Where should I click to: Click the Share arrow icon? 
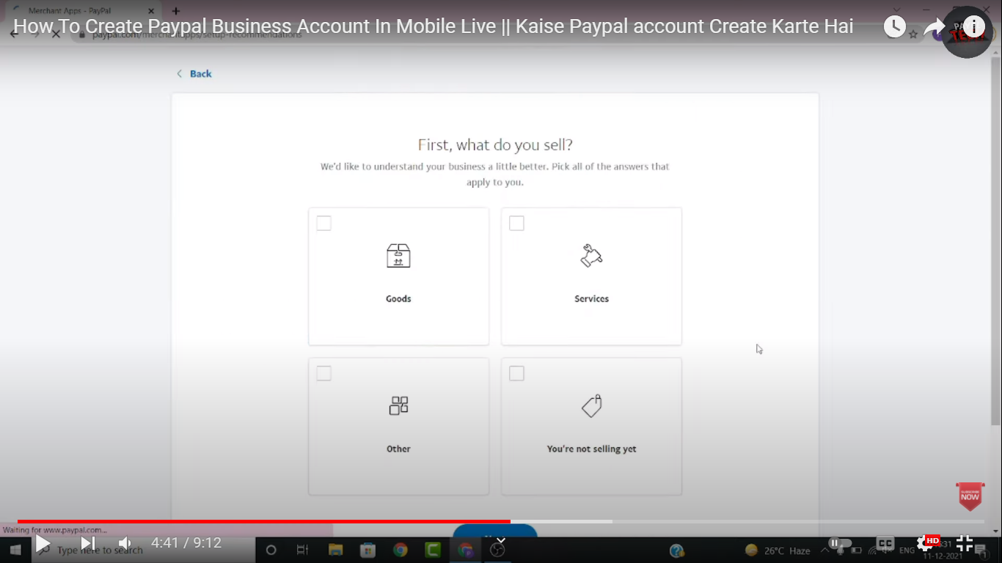tap(934, 28)
